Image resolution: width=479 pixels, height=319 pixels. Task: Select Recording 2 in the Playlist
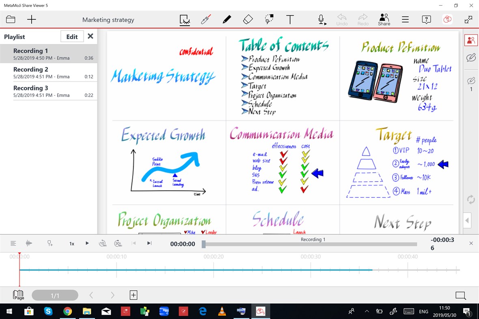pos(49,73)
